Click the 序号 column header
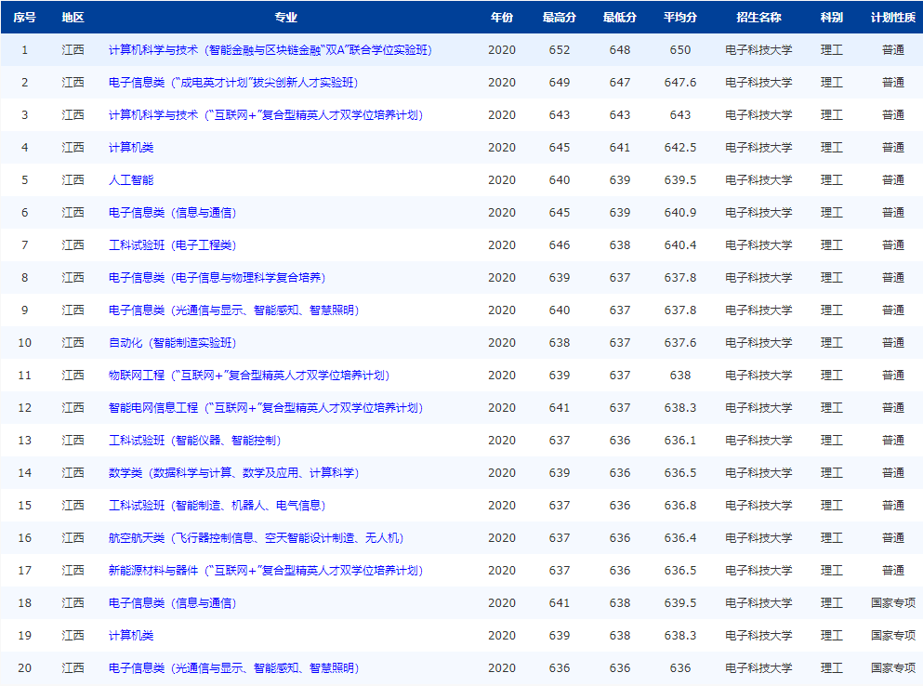923x686 pixels. pos(25,18)
